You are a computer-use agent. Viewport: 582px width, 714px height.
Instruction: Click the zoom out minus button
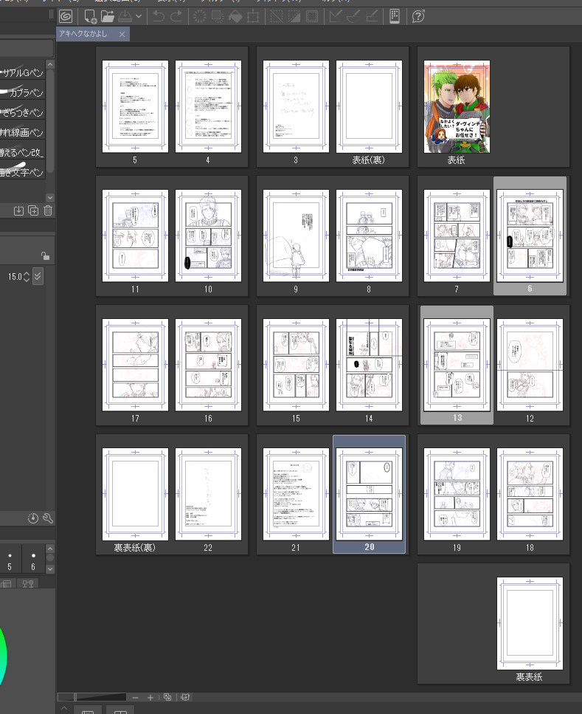(x=135, y=697)
